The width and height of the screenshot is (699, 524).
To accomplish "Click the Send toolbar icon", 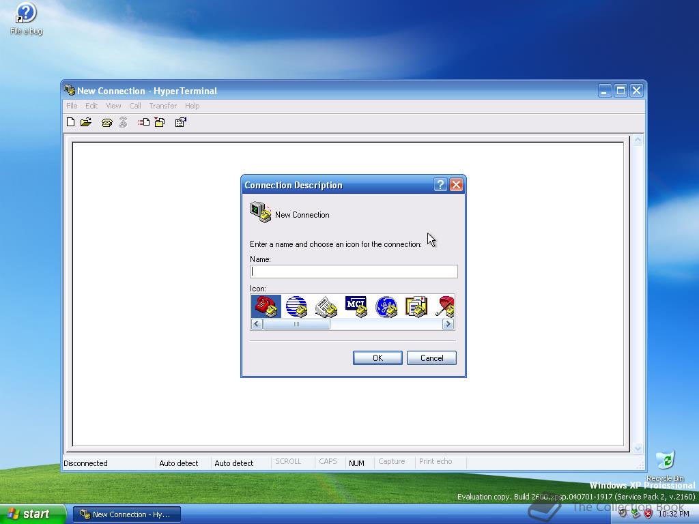I will tap(143, 122).
